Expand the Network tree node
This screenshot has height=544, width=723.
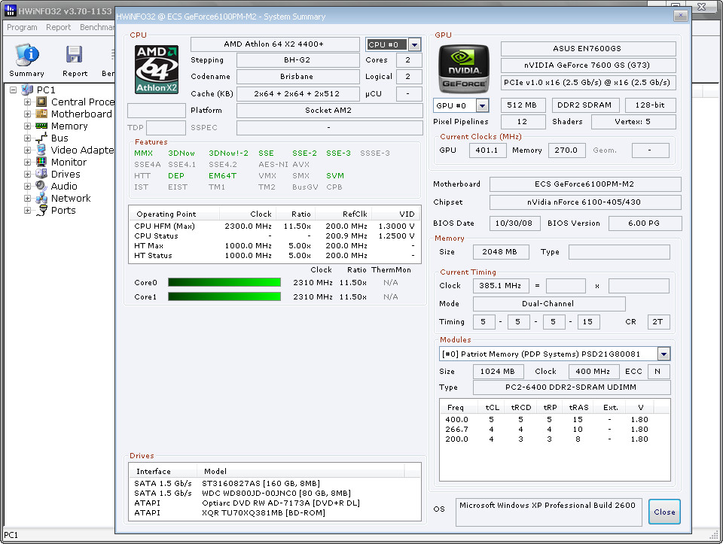(x=27, y=198)
